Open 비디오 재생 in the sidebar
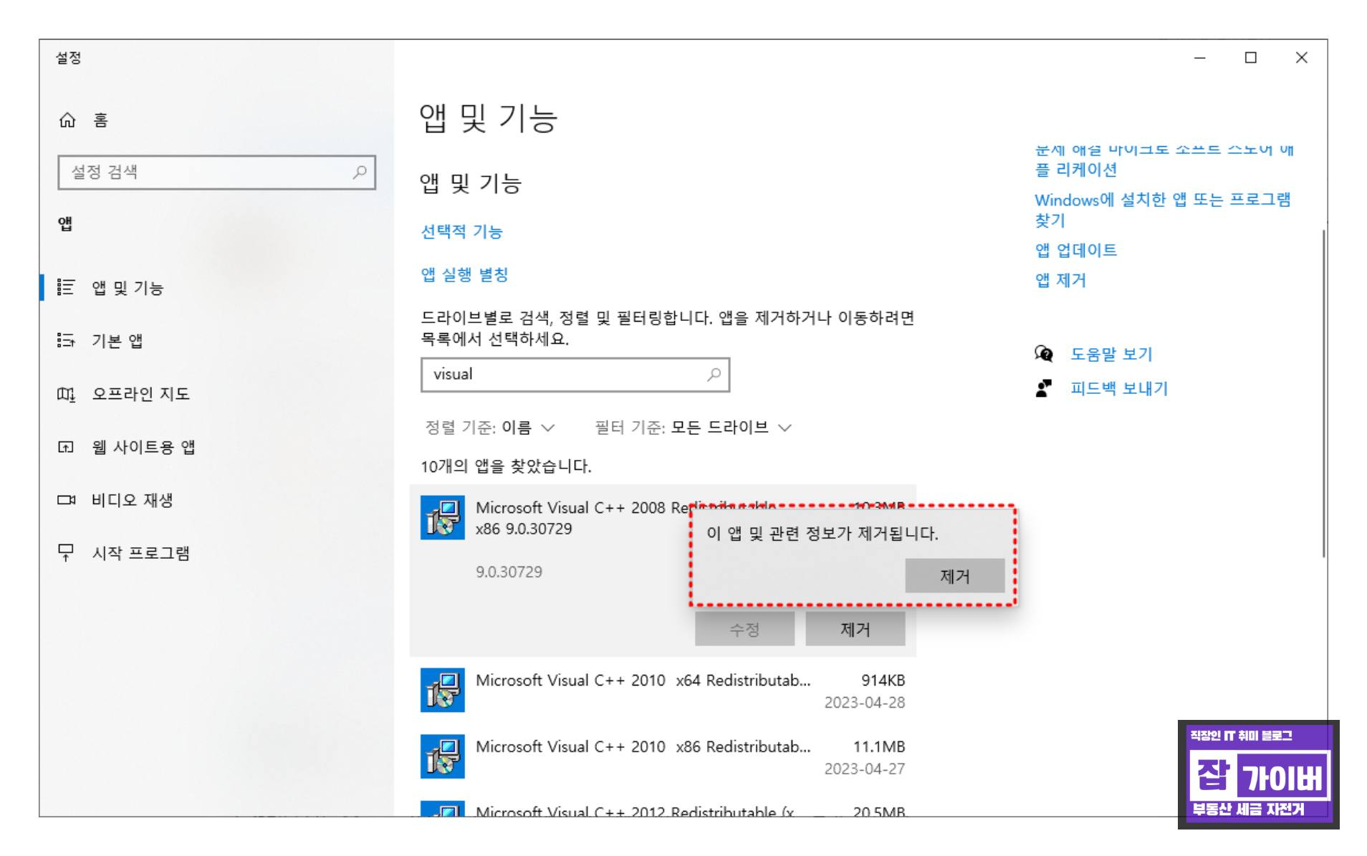The width and height of the screenshot is (1367, 856). point(132,500)
